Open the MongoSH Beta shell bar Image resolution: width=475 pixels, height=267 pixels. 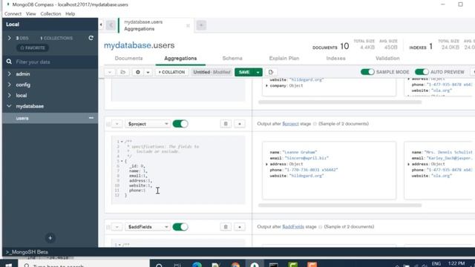(239, 252)
